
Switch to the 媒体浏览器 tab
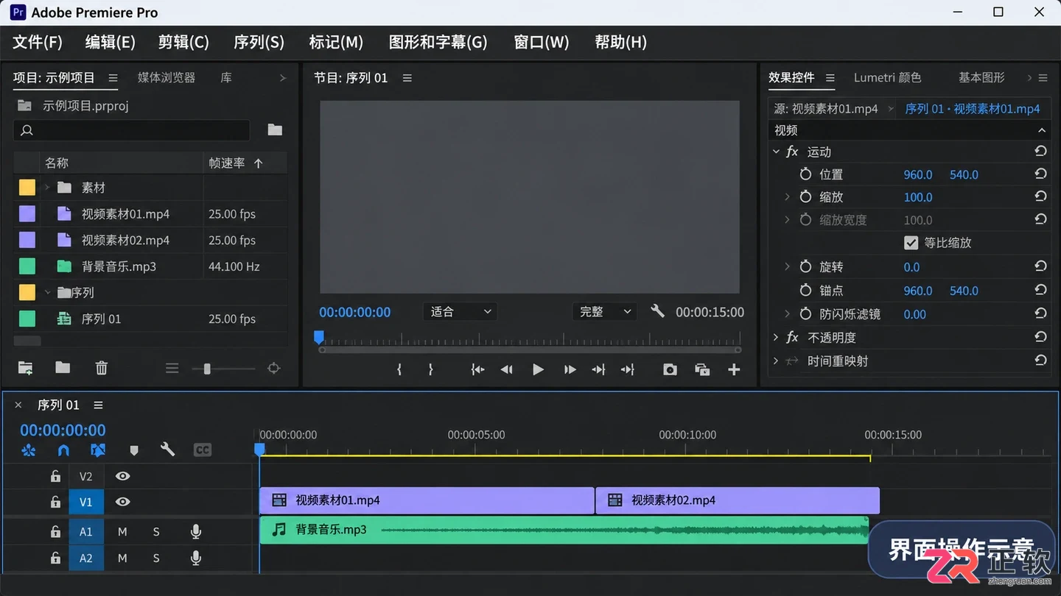pyautogui.click(x=167, y=77)
